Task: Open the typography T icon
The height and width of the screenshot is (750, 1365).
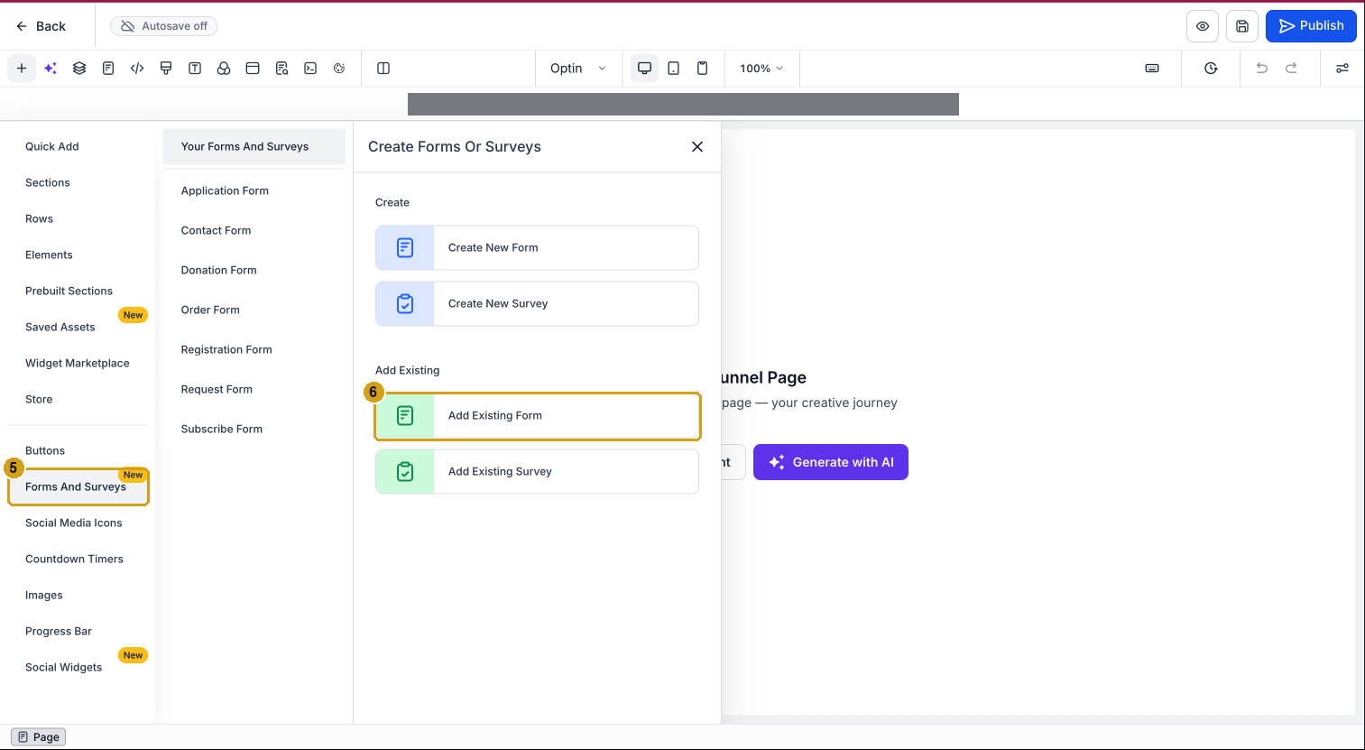Action: 195,69
